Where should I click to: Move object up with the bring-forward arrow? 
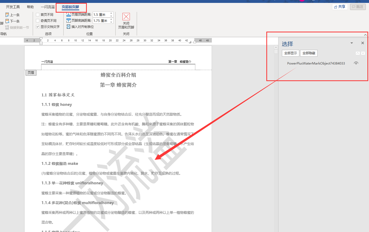pyautogui.click(x=358, y=53)
